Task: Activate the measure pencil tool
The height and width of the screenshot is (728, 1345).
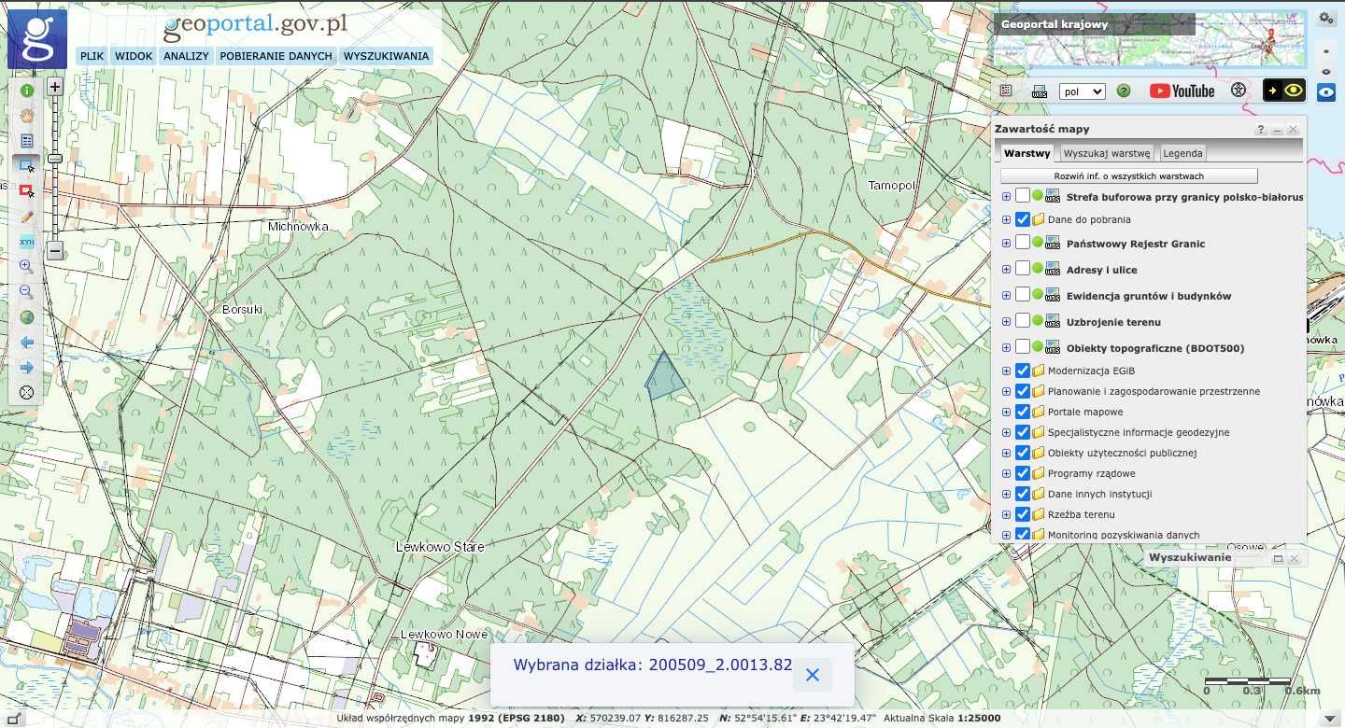Action: (27, 217)
